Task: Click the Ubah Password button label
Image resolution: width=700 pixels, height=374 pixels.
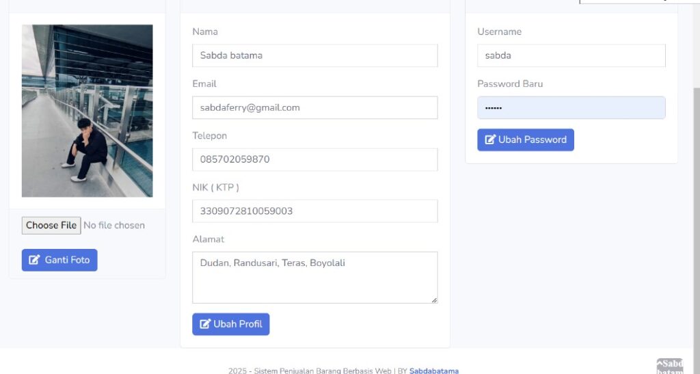Action: coord(532,139)
